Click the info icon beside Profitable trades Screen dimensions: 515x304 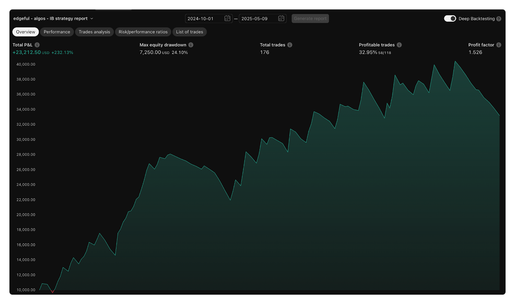click(x=399, y=45)
